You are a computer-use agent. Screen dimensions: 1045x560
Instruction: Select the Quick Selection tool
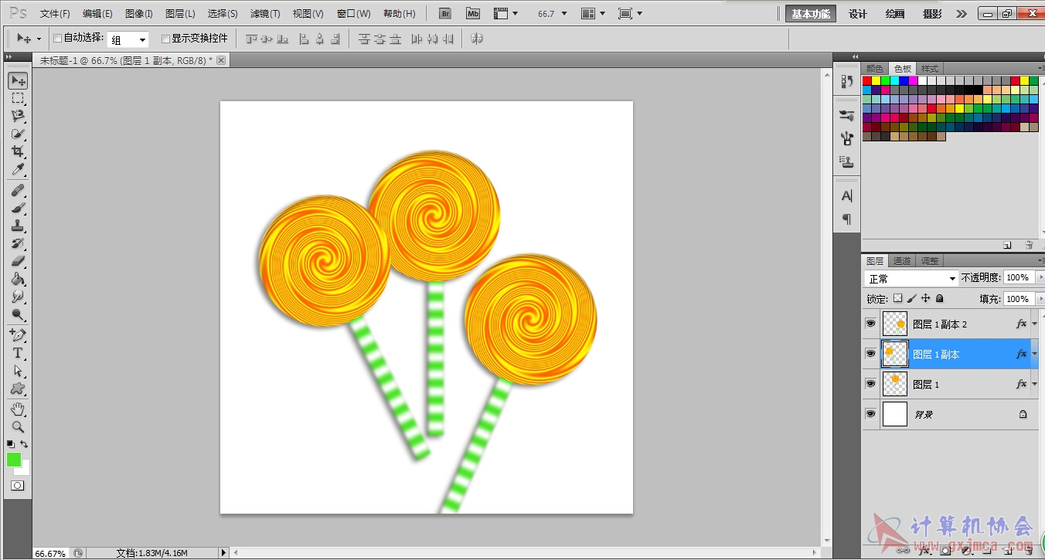coord(18,134)
